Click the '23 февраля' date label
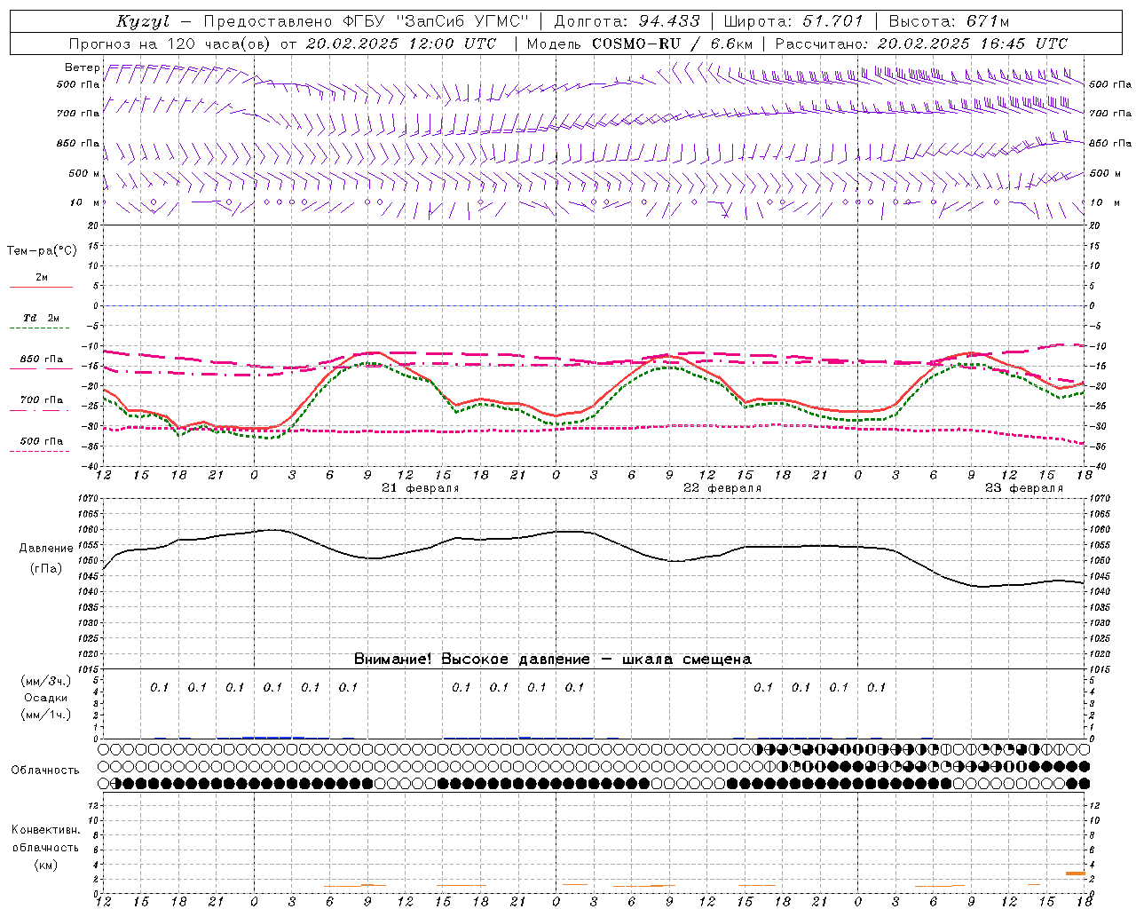The image size is (1136, 909). [x=1024, y=488]
